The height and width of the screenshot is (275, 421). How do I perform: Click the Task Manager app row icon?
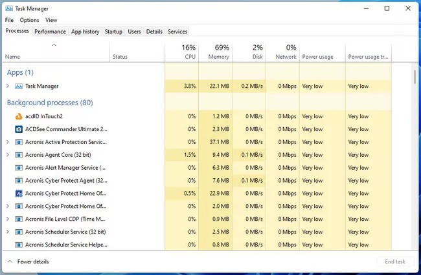click(19, 86)
